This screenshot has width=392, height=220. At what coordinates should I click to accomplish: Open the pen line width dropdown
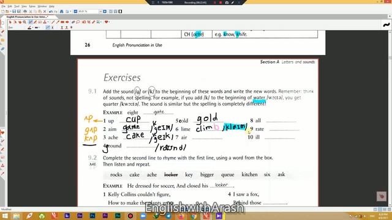point(39,28)
